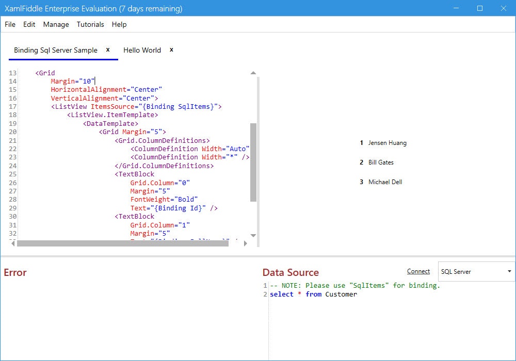Maximize the XamlFiddle window
The image size is (516, 361).
[x=480, y=8]
